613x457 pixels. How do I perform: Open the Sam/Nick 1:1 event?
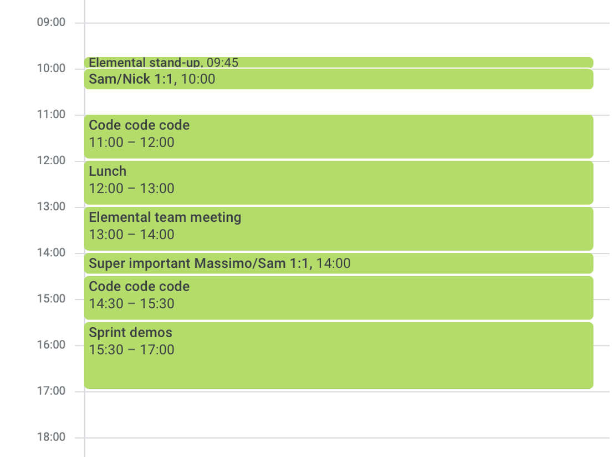coord(339,79)
